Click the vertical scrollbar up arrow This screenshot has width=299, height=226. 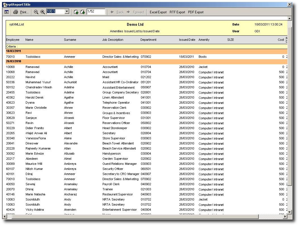(x=289, y=18)
